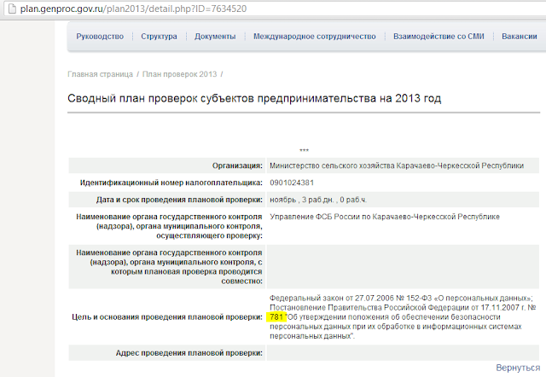Click label органа, осуществляющего проверку
Screen dimensions: 546x377
[169, 226]
